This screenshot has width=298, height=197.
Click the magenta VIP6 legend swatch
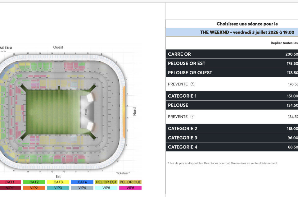coord(130,188)
